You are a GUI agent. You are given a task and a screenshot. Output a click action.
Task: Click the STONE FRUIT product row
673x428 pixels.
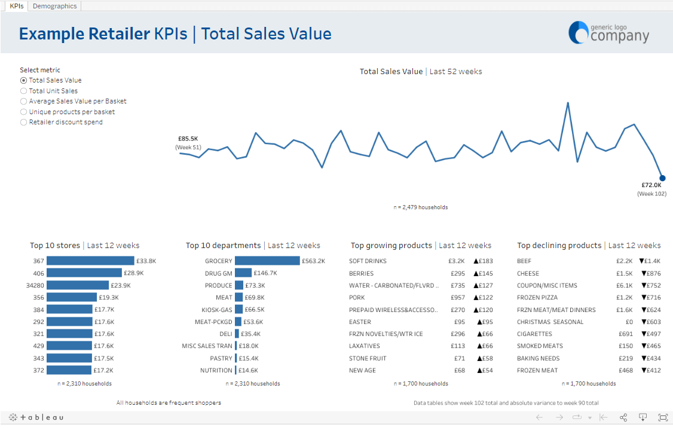point(421,358)
